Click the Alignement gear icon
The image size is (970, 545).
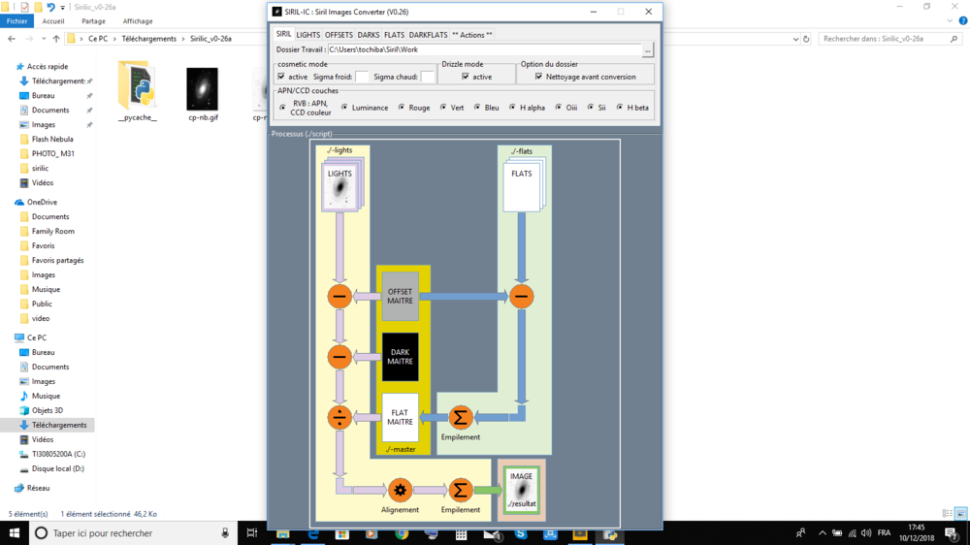click(x=401, y=491)
